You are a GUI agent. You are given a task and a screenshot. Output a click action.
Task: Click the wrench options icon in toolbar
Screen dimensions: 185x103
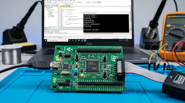101,2
